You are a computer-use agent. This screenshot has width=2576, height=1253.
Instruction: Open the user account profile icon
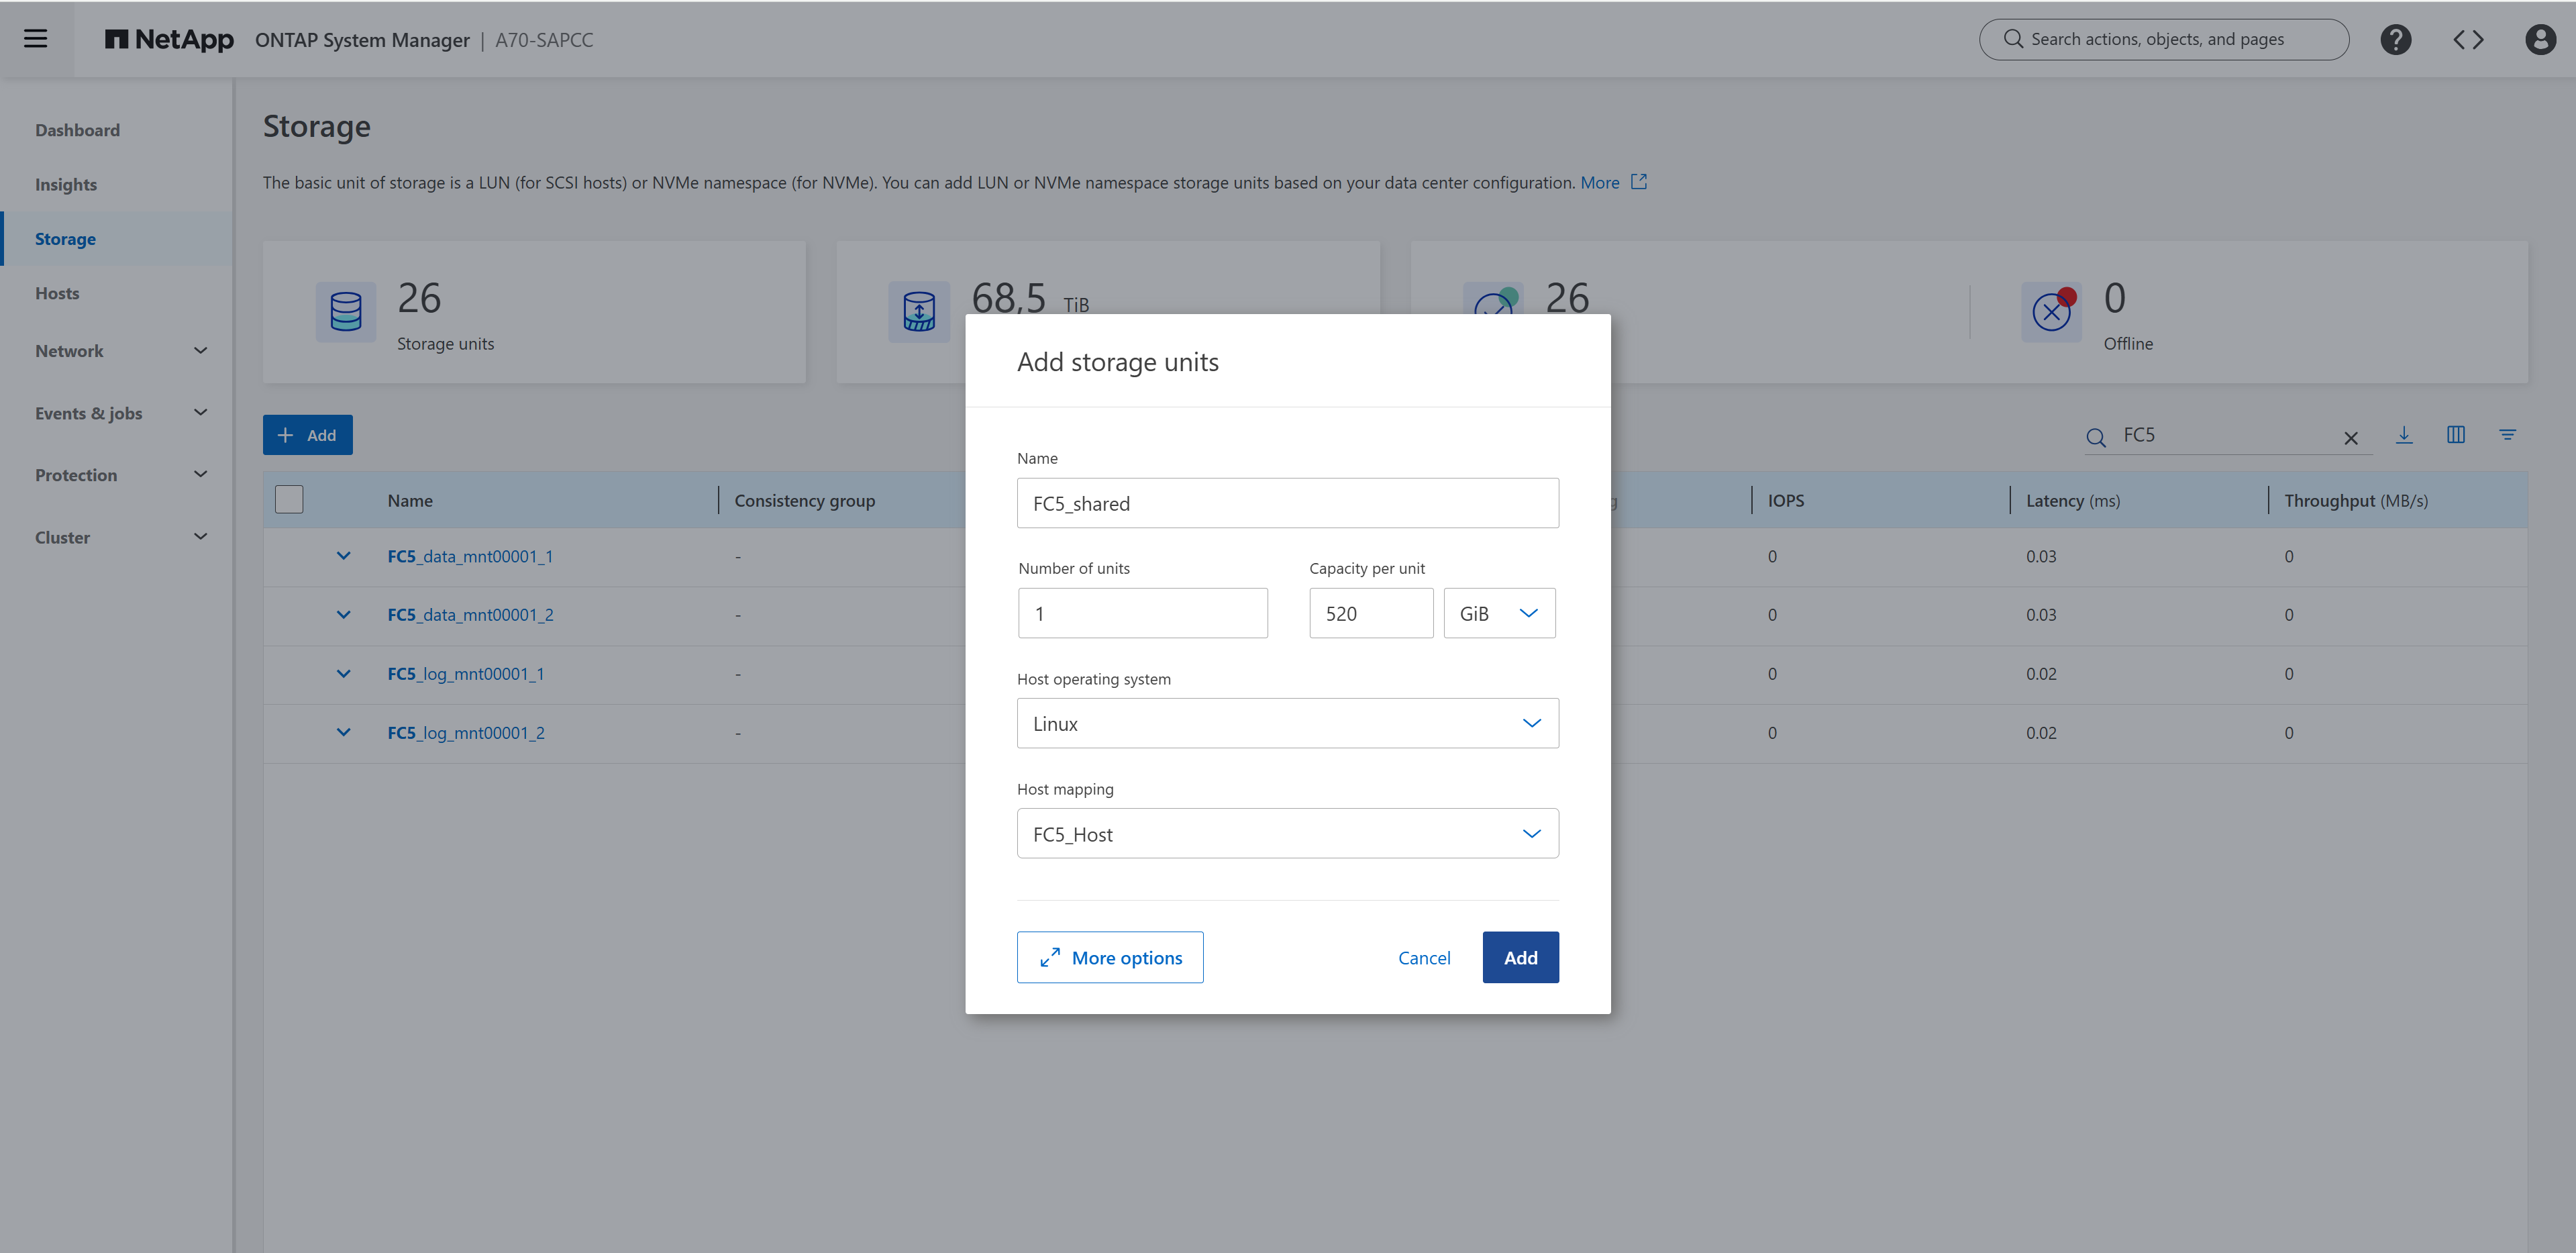2540,40
